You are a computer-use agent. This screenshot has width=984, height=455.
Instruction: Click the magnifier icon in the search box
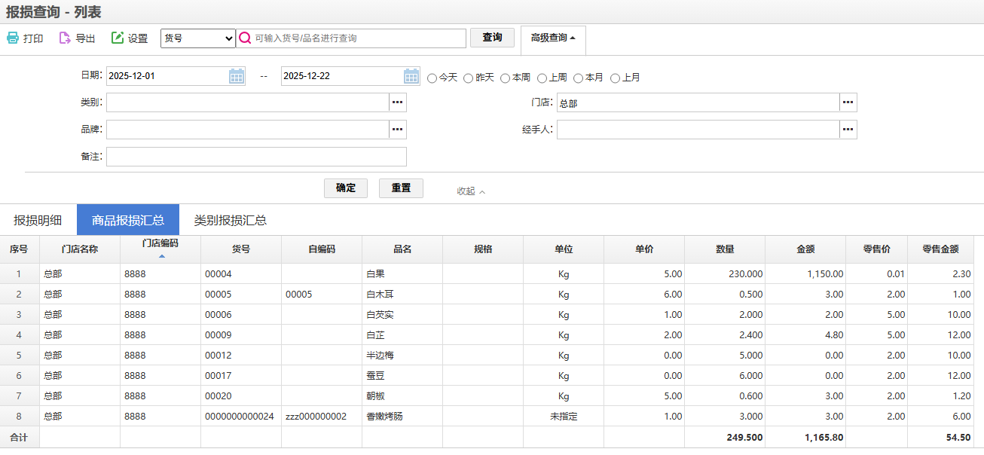(x=245, y=38)
